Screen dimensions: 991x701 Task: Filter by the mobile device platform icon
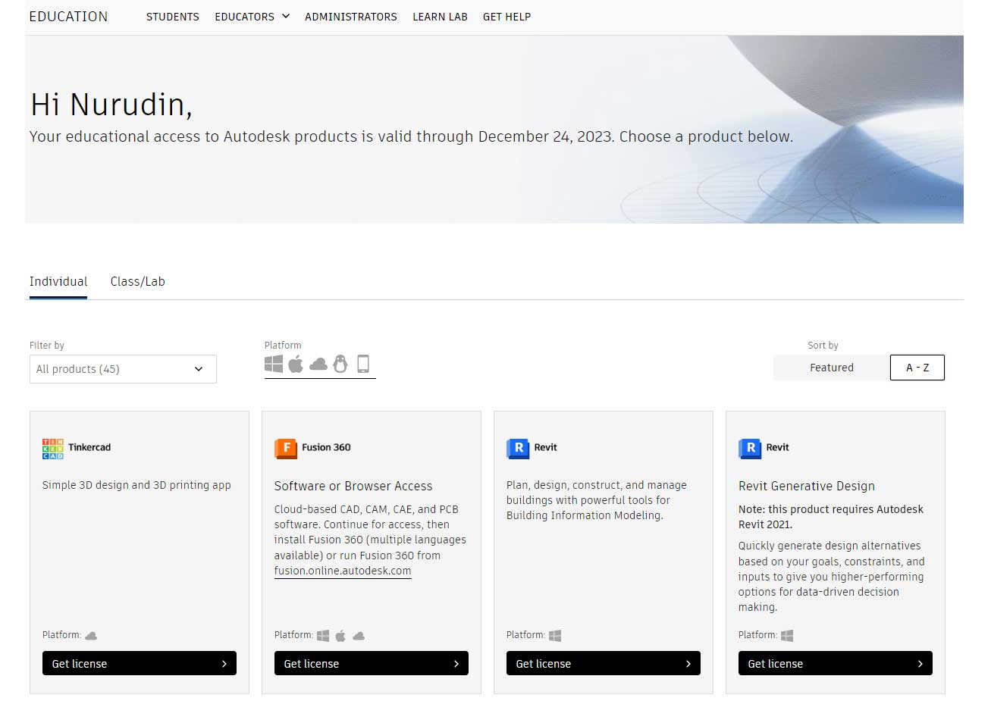(362, 364)
